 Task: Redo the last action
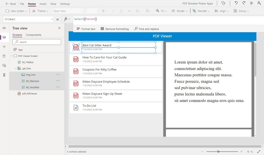pyautogui.click(x=244, y=3)
